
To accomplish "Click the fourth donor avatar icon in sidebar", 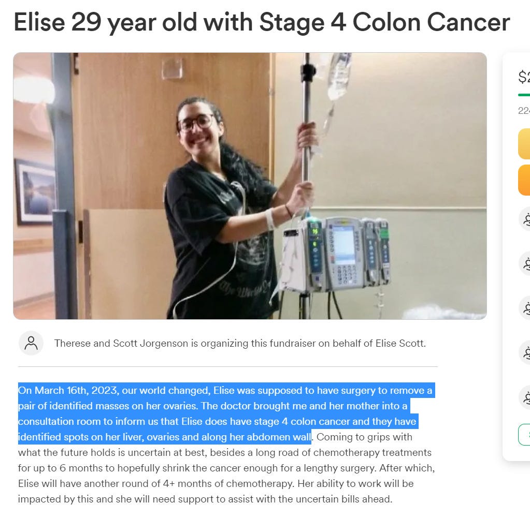I will [x=525, y=352].
